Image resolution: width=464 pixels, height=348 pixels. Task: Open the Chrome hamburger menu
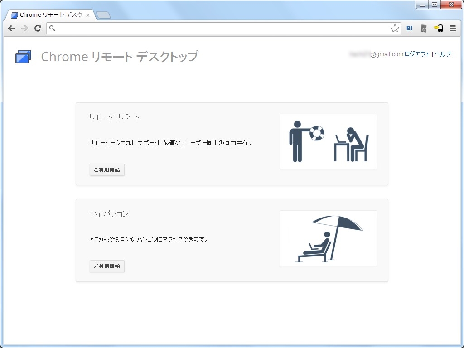coord(453,28)
